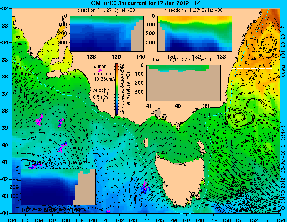Click the magenta drifter cluster near 137.7°E, 38.7°S
Image resolution: width=287 pixels, height=222 pixels.
61,122
